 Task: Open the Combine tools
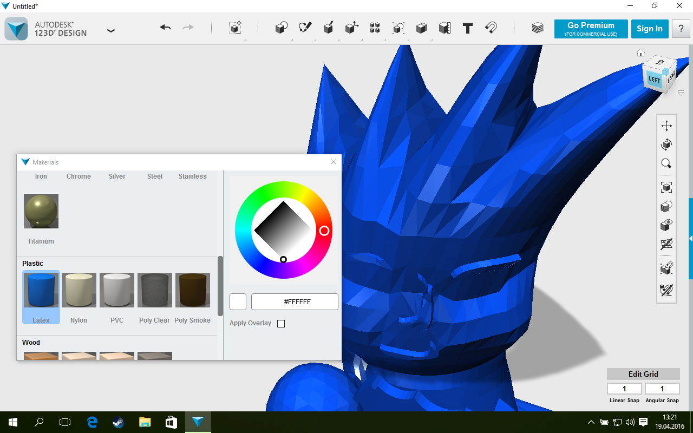(x=422, y=28)
